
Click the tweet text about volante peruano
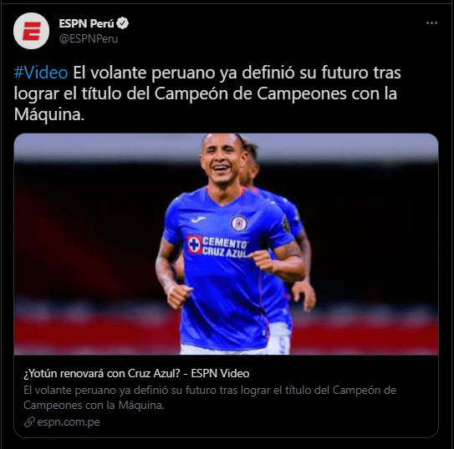[x=207, y=93]
